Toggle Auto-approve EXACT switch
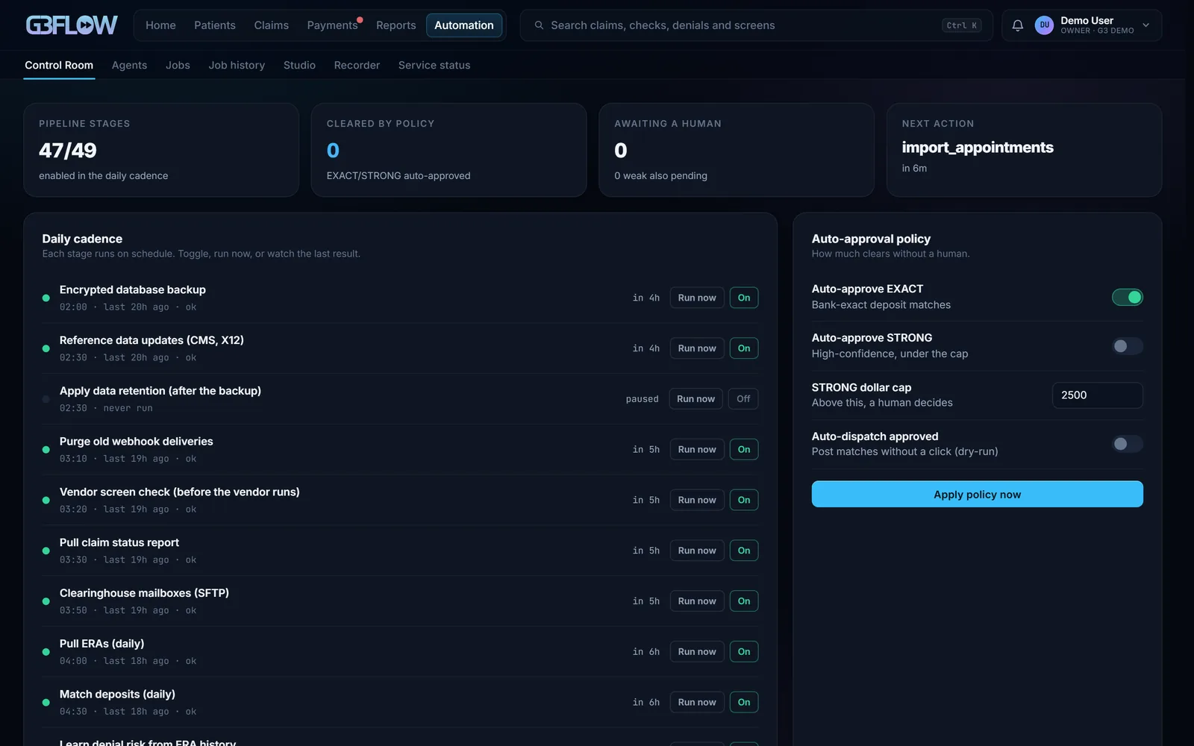 coord(1127,297)
